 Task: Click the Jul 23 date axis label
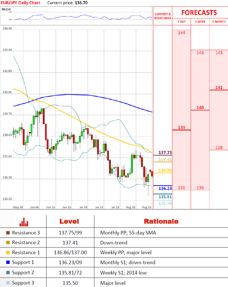(x=115, y=207)
